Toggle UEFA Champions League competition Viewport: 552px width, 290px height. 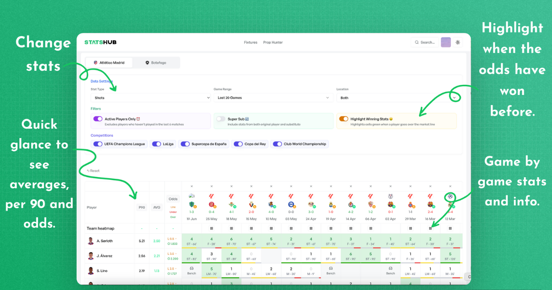coord(98,144)
